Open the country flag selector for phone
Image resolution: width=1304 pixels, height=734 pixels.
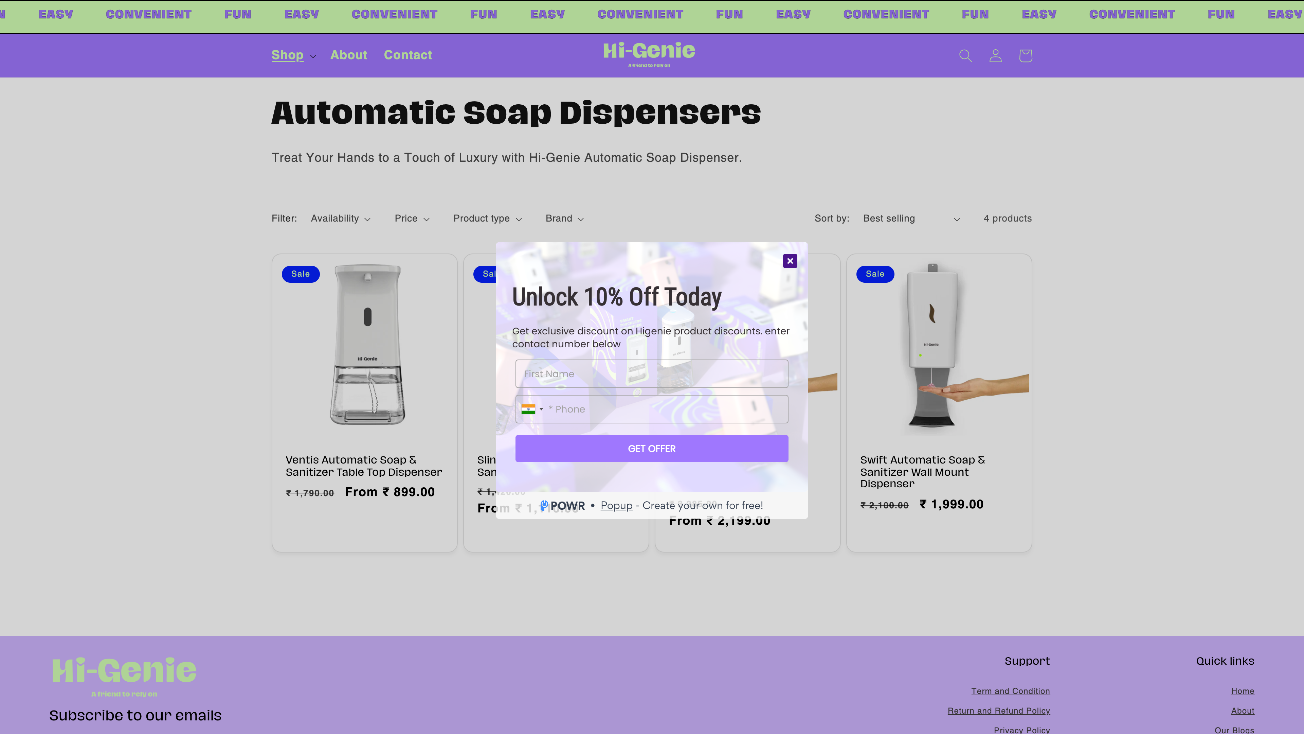533,409
